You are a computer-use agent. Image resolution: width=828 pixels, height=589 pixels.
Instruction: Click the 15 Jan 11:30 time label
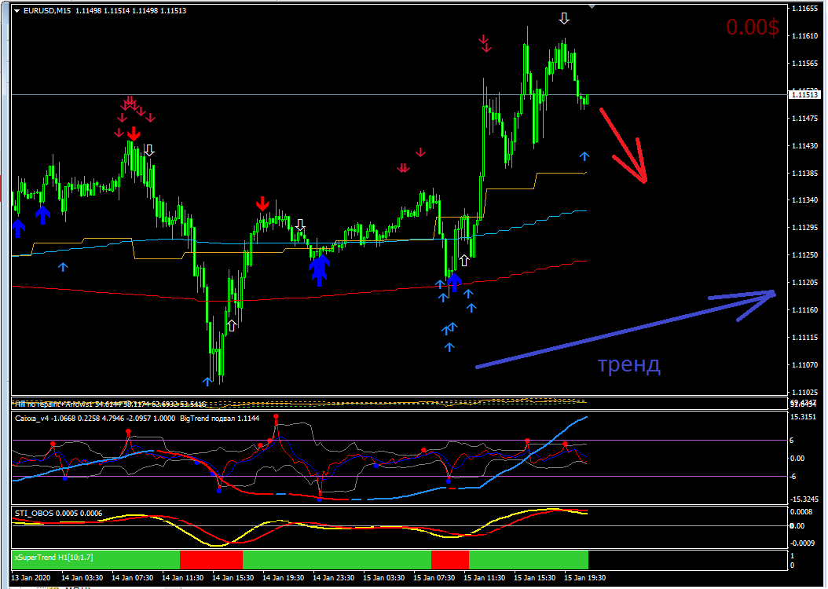pyautogui.click(x=484, y=577)
